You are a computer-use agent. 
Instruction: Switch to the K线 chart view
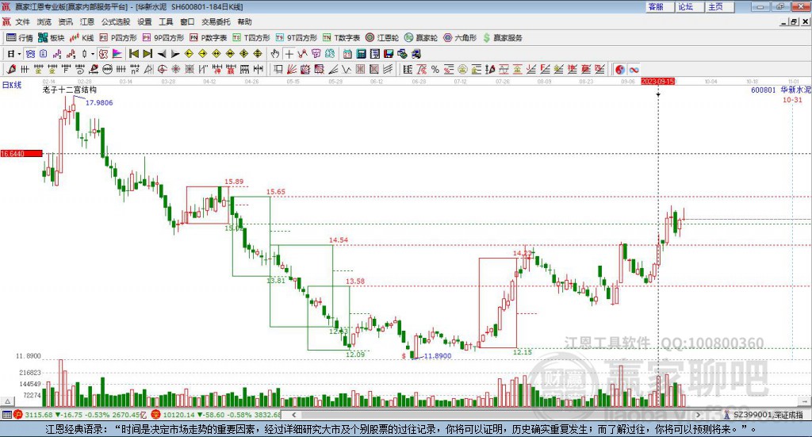(82, 38)
